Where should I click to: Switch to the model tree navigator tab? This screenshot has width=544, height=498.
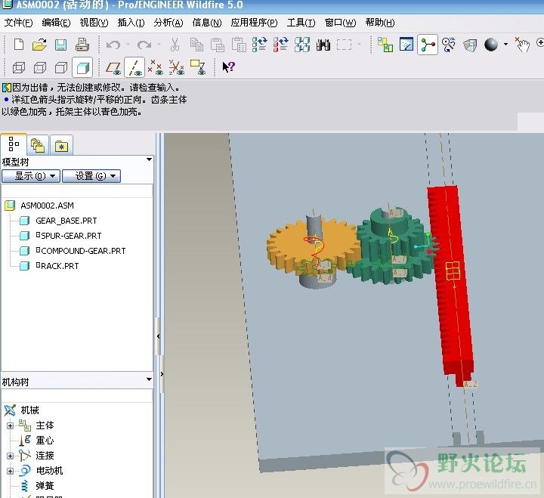(x=14, y=144)
